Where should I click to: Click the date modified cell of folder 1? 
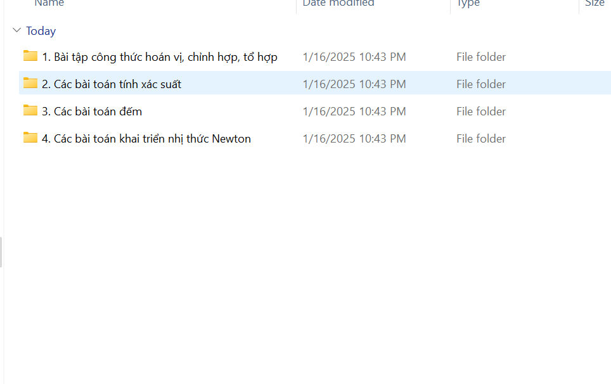coord(354,57)
